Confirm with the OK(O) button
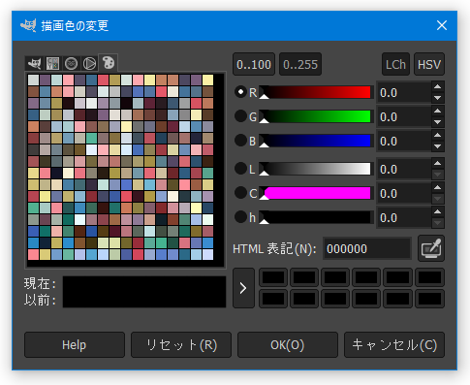Image resolution: width=470 pixels, height=385 pixels. 288,344
